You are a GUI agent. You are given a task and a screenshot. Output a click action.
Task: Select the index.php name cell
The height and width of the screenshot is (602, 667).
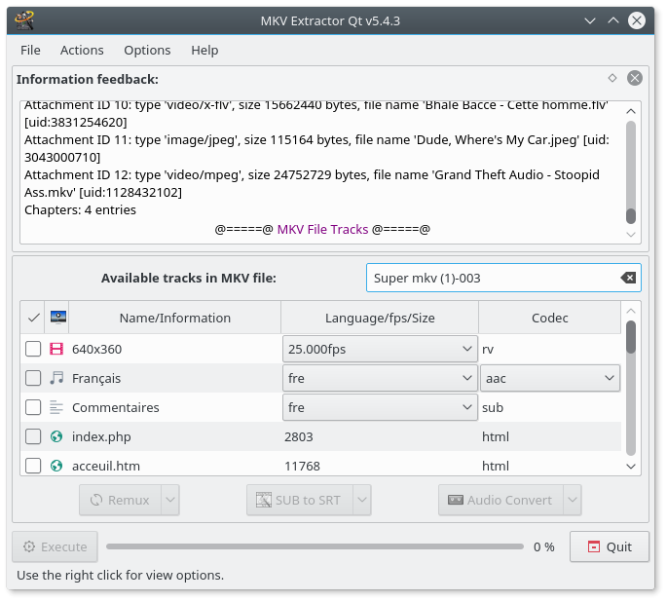click(174, 436)
